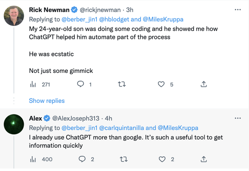This screenshot has width=249, height=171.
Task: Like Rick Newman's tweet
Action: coord(161,84)
